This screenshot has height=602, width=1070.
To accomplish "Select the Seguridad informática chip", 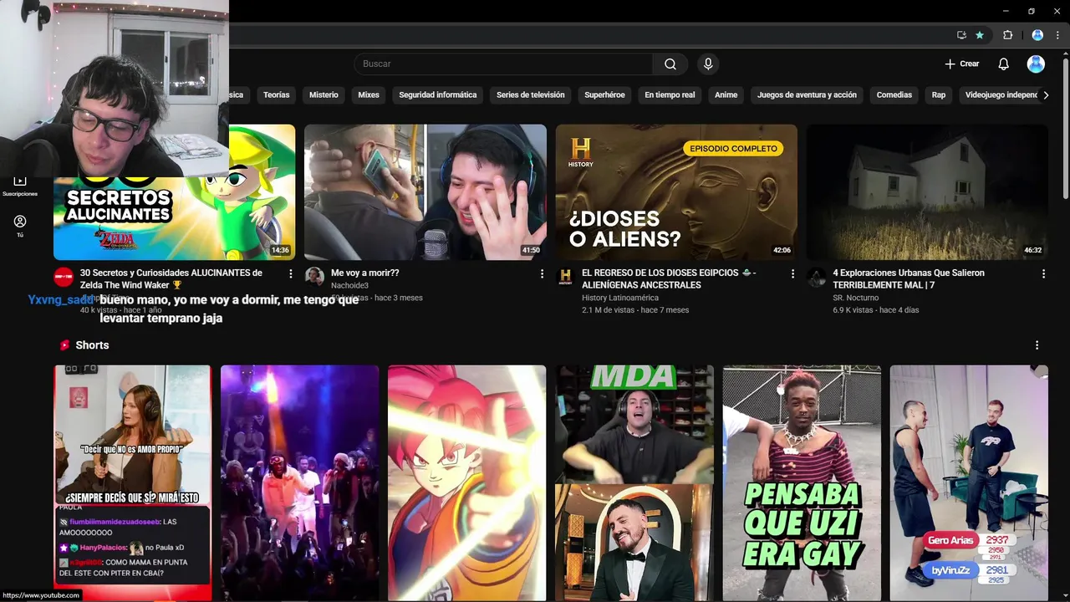I will tap(437, 95).
